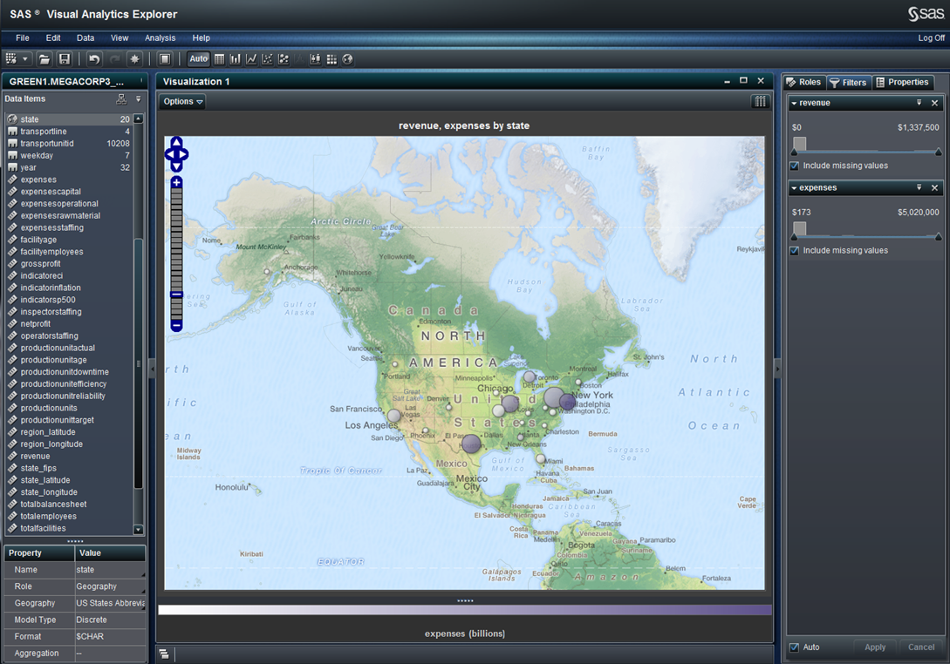Click the hierarchy icon in Data Items

[121, 99]
